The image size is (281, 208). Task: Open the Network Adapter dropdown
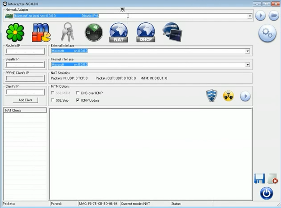coord(249,16)
